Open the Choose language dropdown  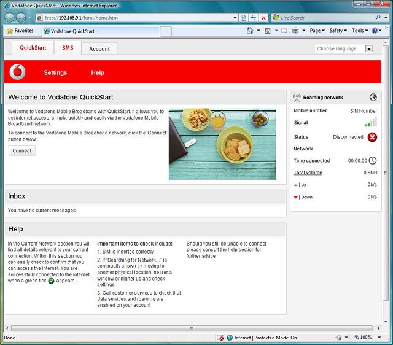tap(368, 49)
